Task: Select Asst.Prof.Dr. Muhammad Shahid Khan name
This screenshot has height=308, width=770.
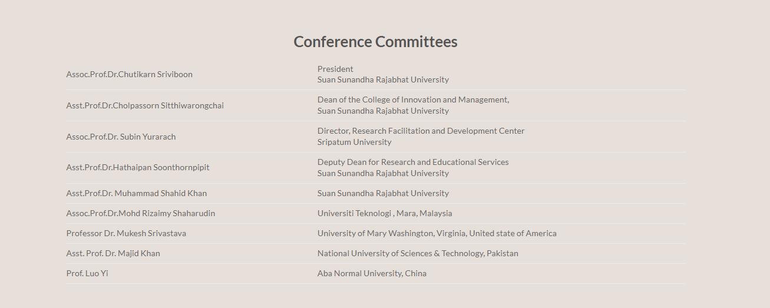Action: click(137, 193)
